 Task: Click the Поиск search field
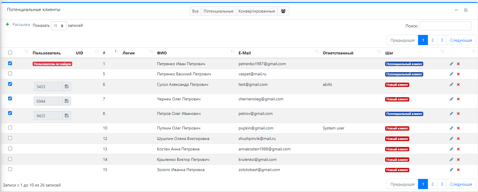coord(445,26)
